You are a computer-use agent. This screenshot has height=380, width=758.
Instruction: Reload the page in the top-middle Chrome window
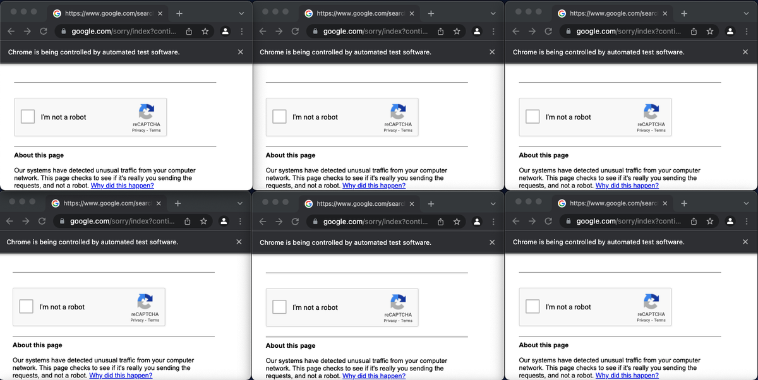[x=295, y=31]
